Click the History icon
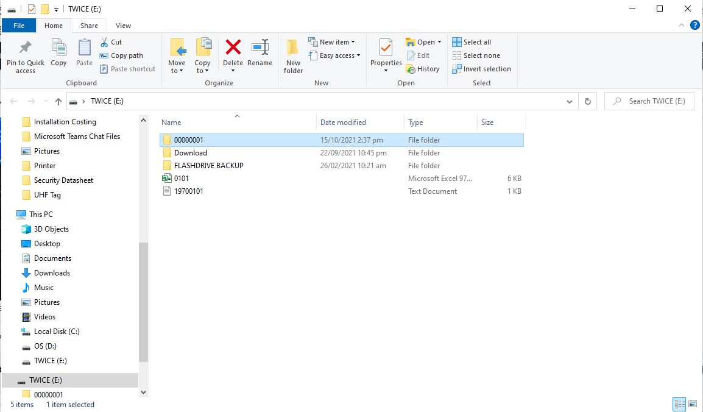This screenshot has height=412, width=703. tap(411, 69)
